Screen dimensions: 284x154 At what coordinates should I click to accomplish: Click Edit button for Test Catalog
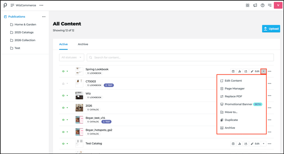pos(255,144)
